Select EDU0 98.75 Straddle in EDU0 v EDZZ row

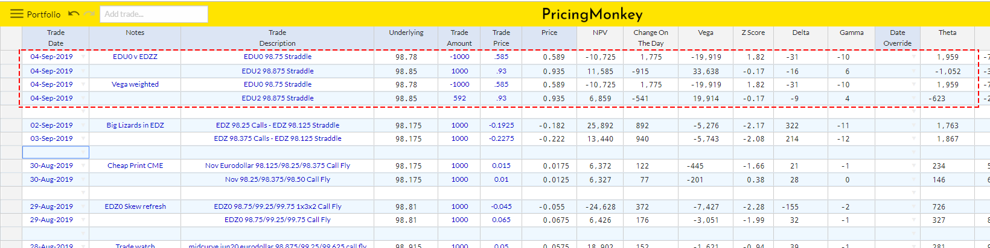(277, 57)
